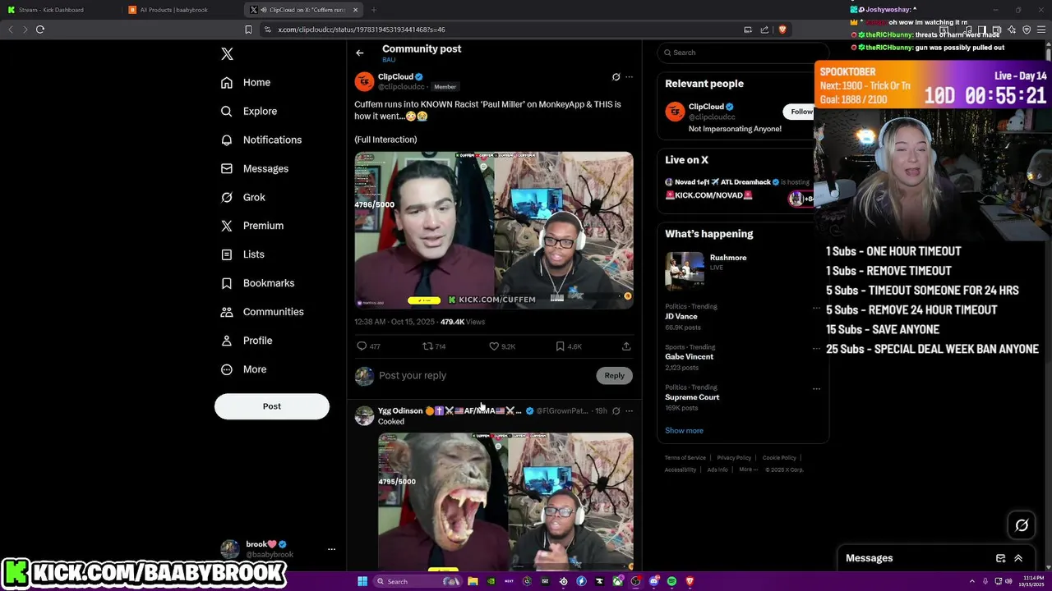Click the Post button in the sidebar
Image resolution: width=1052 pixels, height=591 pixels.
coord(272,406)
